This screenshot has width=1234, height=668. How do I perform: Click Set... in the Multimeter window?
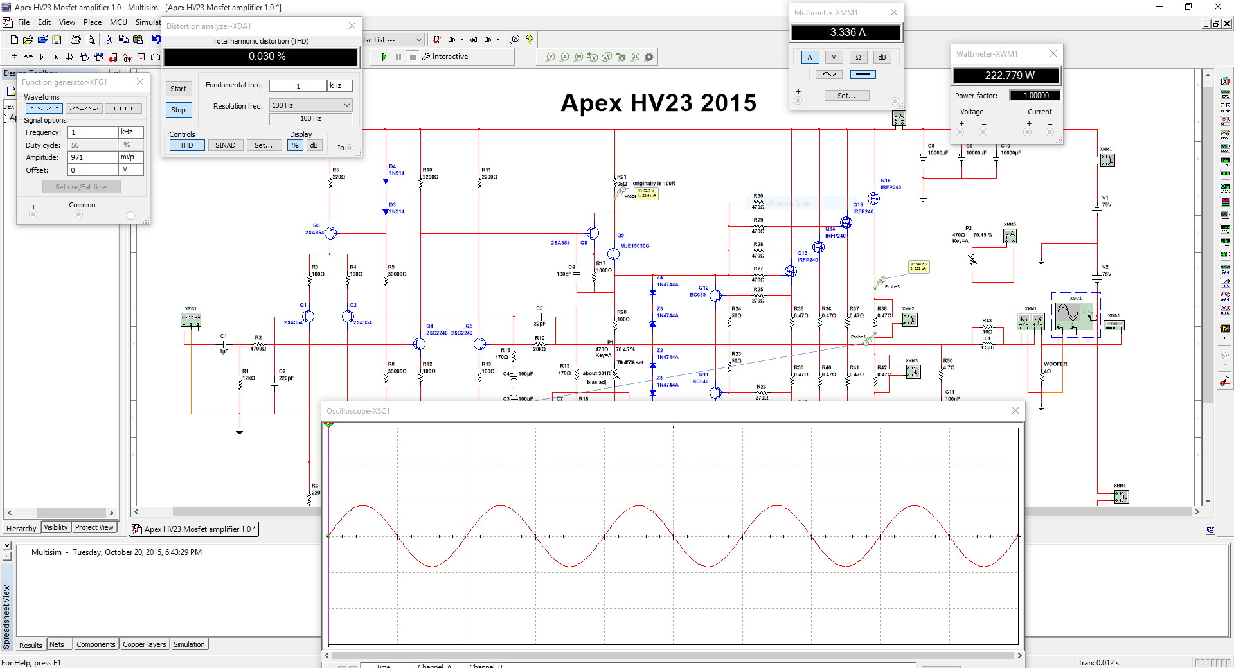846,96
